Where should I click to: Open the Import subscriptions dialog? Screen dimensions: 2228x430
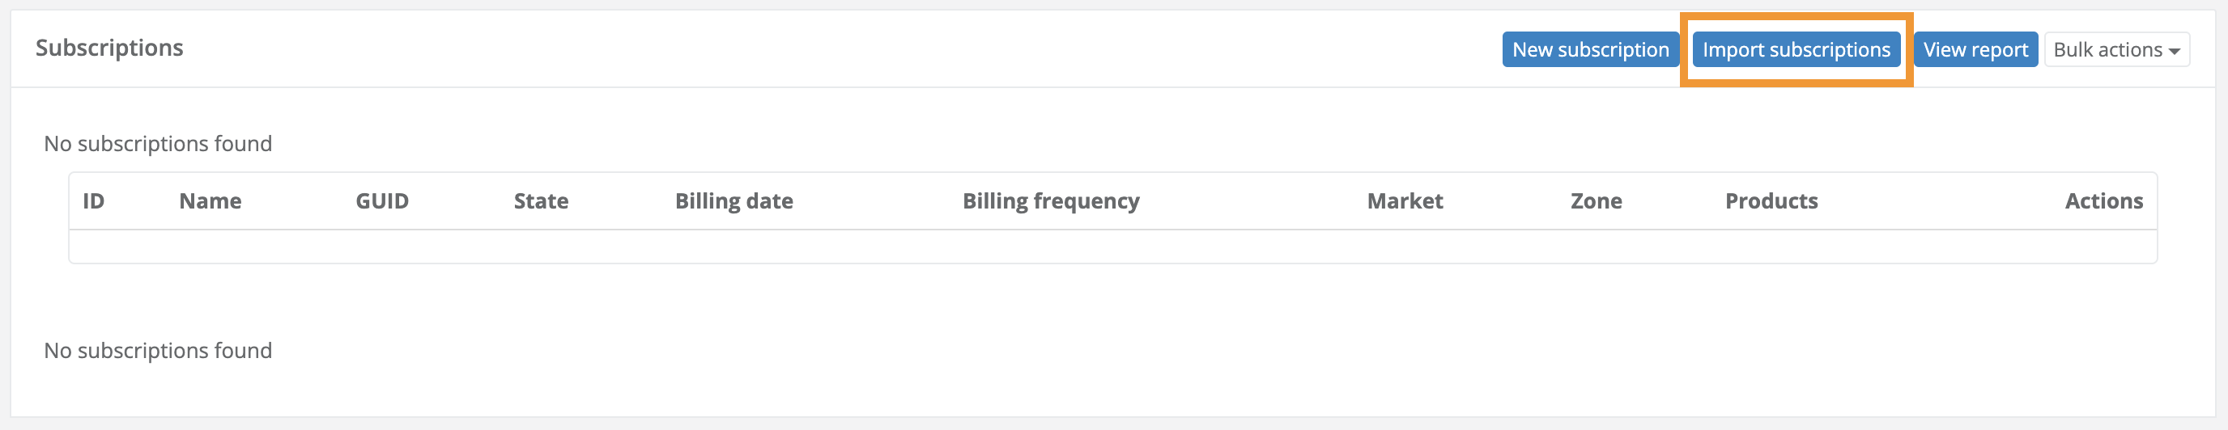[1796, 50]
